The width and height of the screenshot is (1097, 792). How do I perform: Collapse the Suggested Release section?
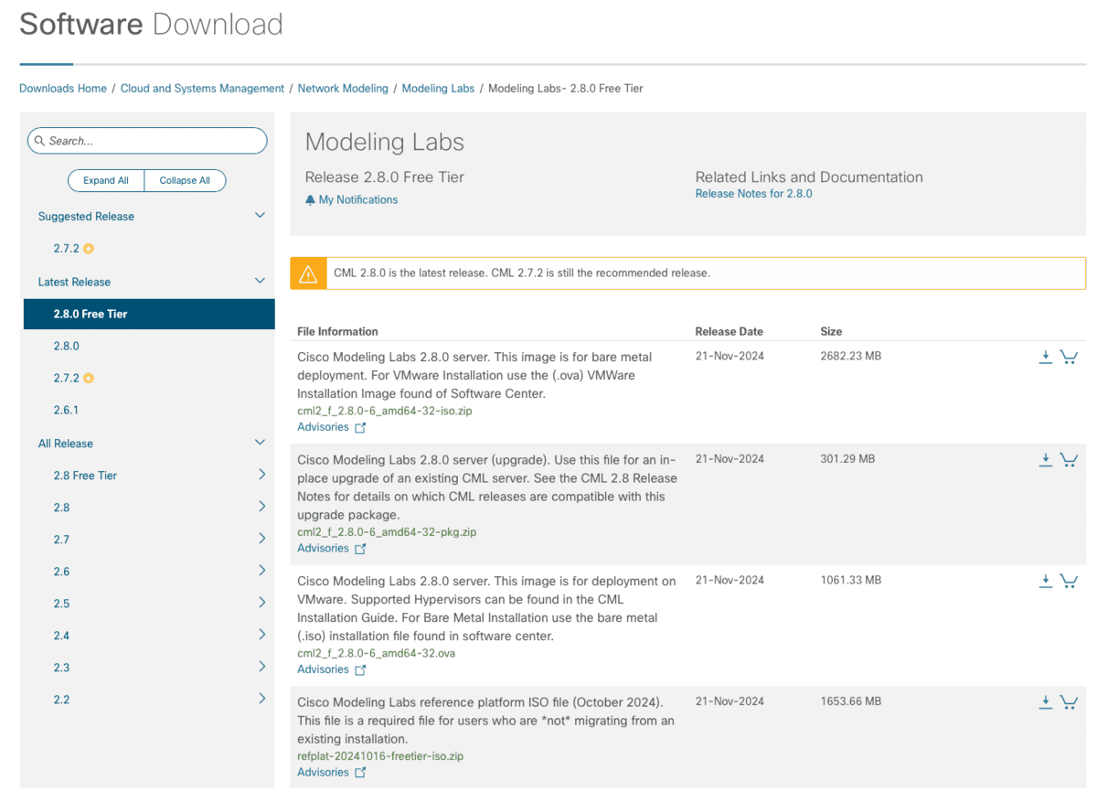click(260, 216)
